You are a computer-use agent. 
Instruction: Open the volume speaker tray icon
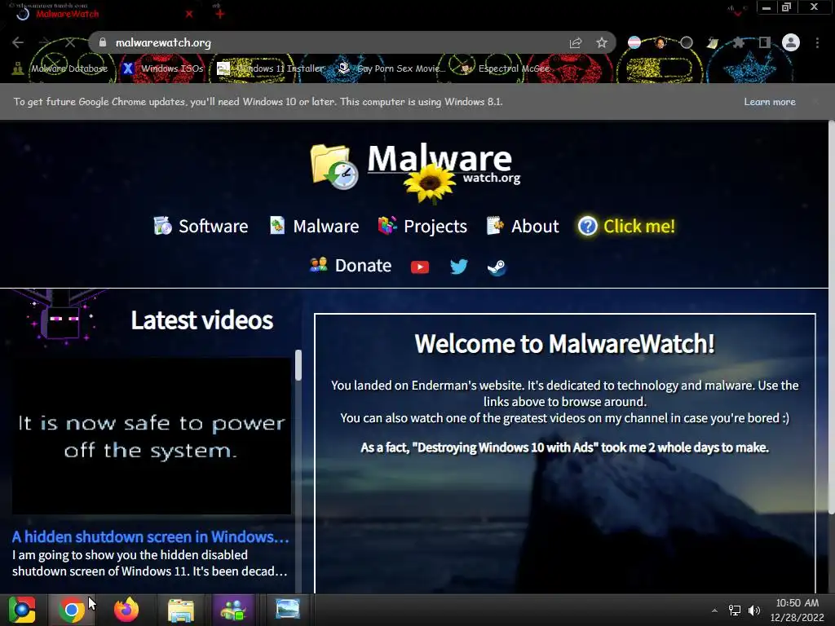coord(753,611)
